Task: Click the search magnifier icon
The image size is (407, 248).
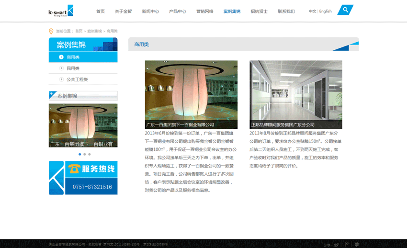Action: click(345, 10)
